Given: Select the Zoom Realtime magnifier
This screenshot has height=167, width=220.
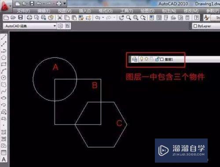Looking at the screenshot, I should 128,18.
